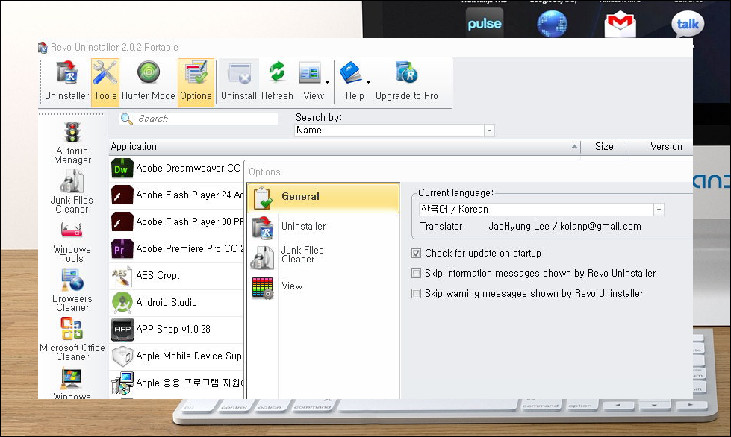Select Adobe Flash Player 24 entry icon
731x437 pixels.
click(x=122, y=195)
